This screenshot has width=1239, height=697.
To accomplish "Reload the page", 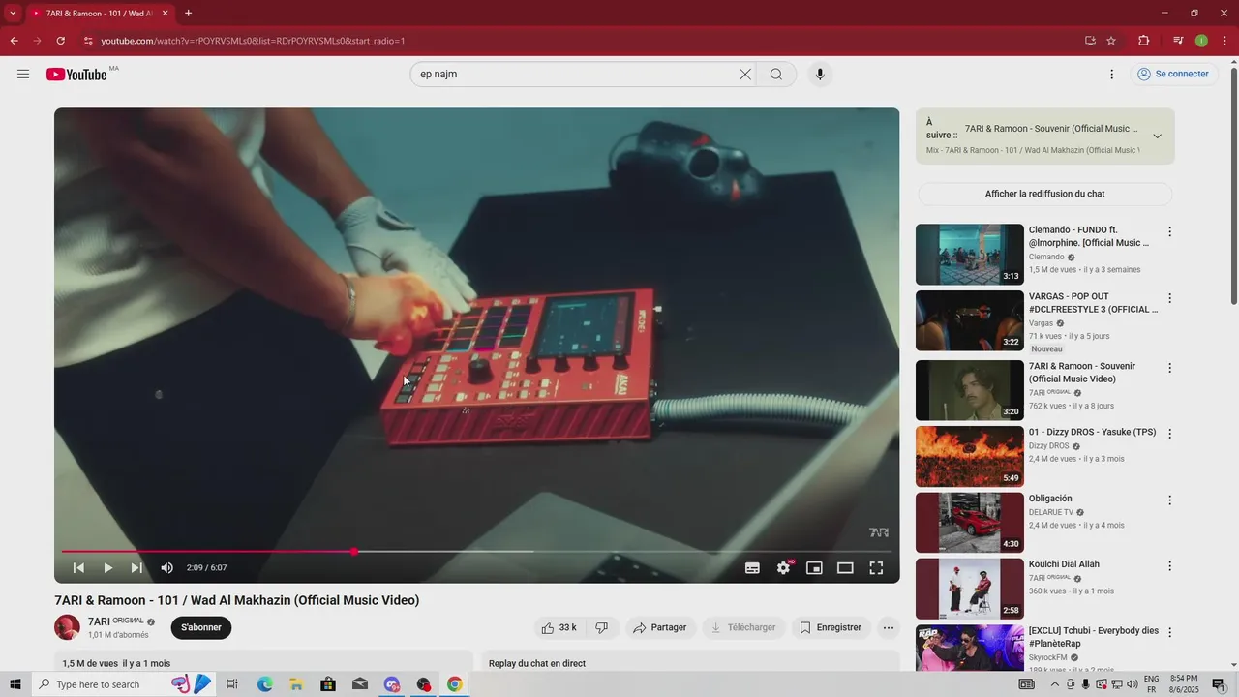I will click(61, 41).
